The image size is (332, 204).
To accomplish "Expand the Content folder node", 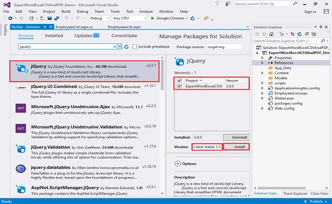I will point(263,73).
